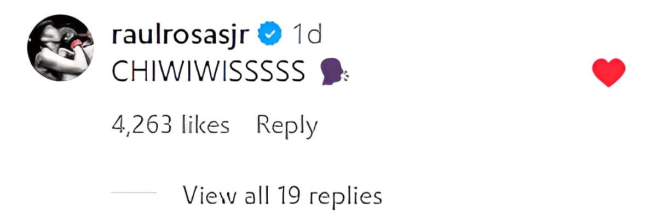The width and height of the screenshot is (657, 221).
Task: Show the 19 hidden replies
Action: [282, 194]
